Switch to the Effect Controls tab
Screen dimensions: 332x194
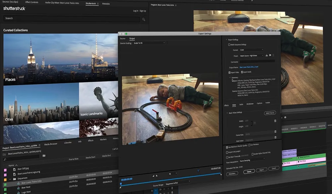pyautogui.click(x=32, y=2)
